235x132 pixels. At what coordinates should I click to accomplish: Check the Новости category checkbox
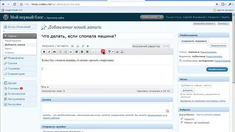click(182, 119)
